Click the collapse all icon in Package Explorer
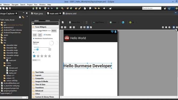 [x=20, y=17]
